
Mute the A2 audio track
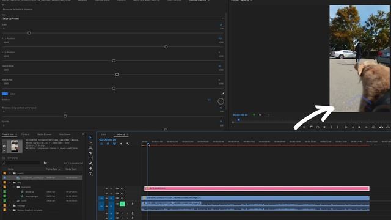coord(122,213)
